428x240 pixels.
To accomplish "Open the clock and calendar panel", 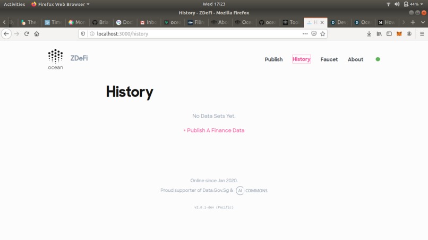I will [x=213, y=4].
